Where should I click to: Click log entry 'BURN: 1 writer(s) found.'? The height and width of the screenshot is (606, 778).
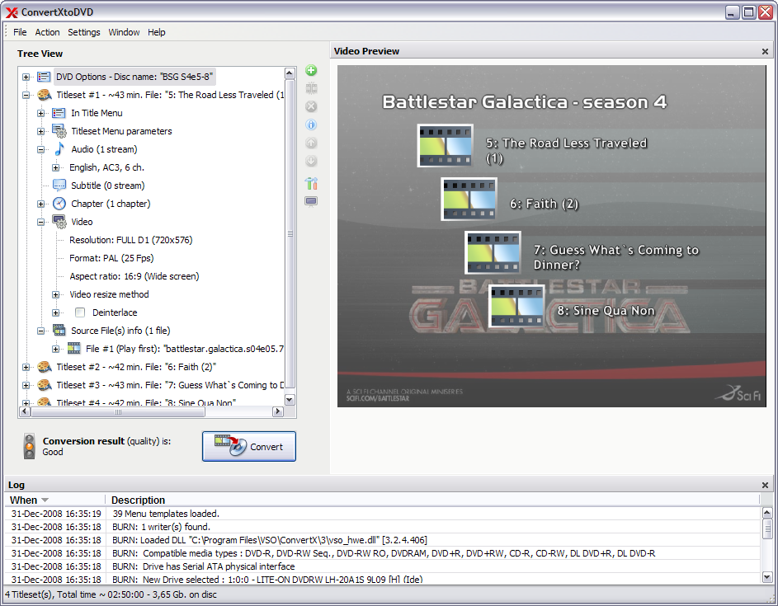coord(161,527)
